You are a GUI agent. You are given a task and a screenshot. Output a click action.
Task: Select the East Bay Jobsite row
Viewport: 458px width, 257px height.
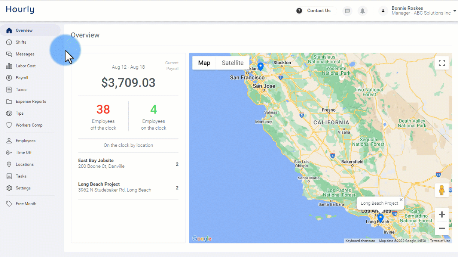click(128, 164)
